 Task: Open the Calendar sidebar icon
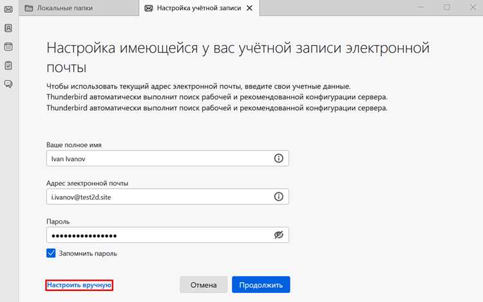8,47
